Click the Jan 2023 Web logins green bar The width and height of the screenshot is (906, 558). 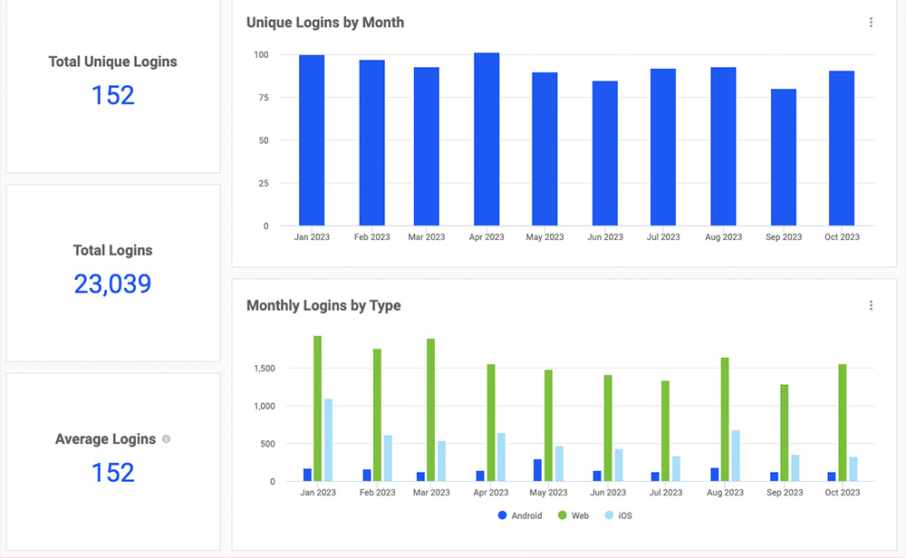tap(318, 409)
